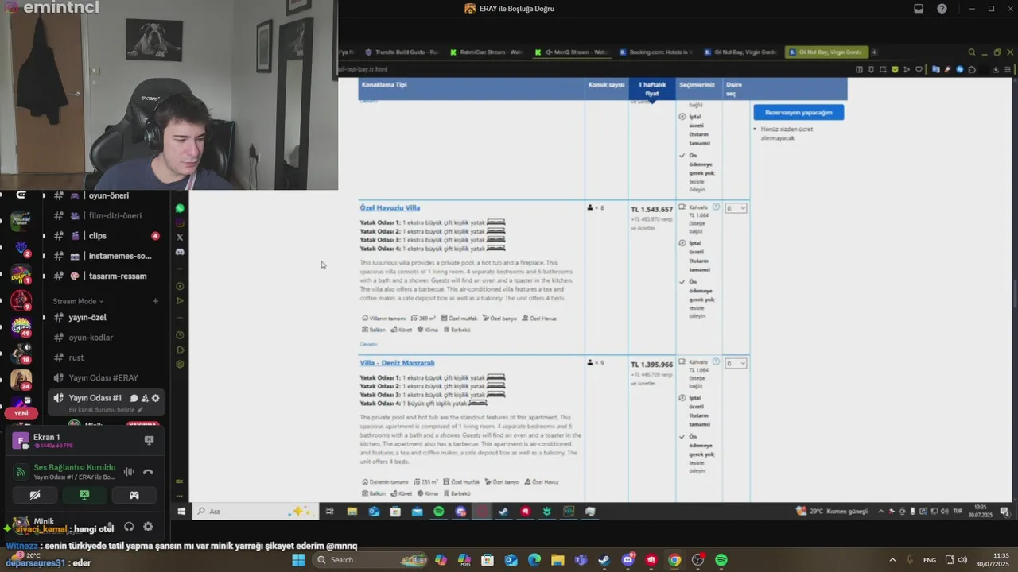
Task: Switch to Booking.com: Hotels tab
Action: tap(656, 52)
